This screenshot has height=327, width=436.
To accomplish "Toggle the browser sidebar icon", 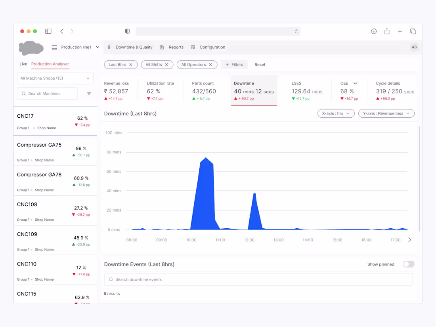I will pyautogui.click(x=48, y=31).
